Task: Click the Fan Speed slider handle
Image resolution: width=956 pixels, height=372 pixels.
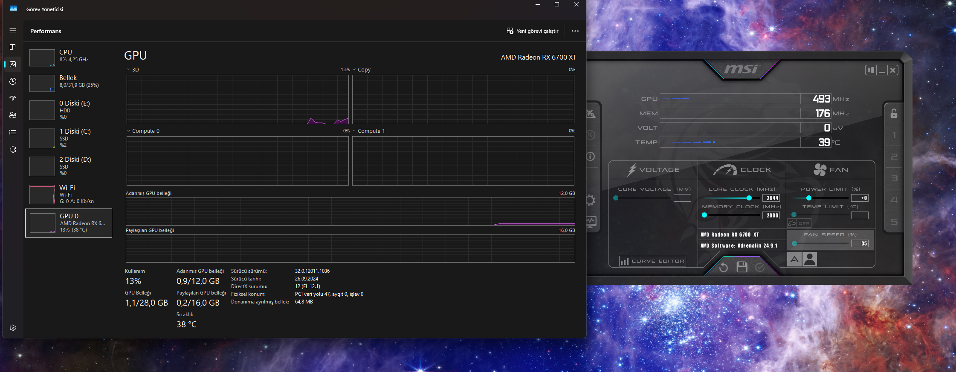Action: coord(794,243)
